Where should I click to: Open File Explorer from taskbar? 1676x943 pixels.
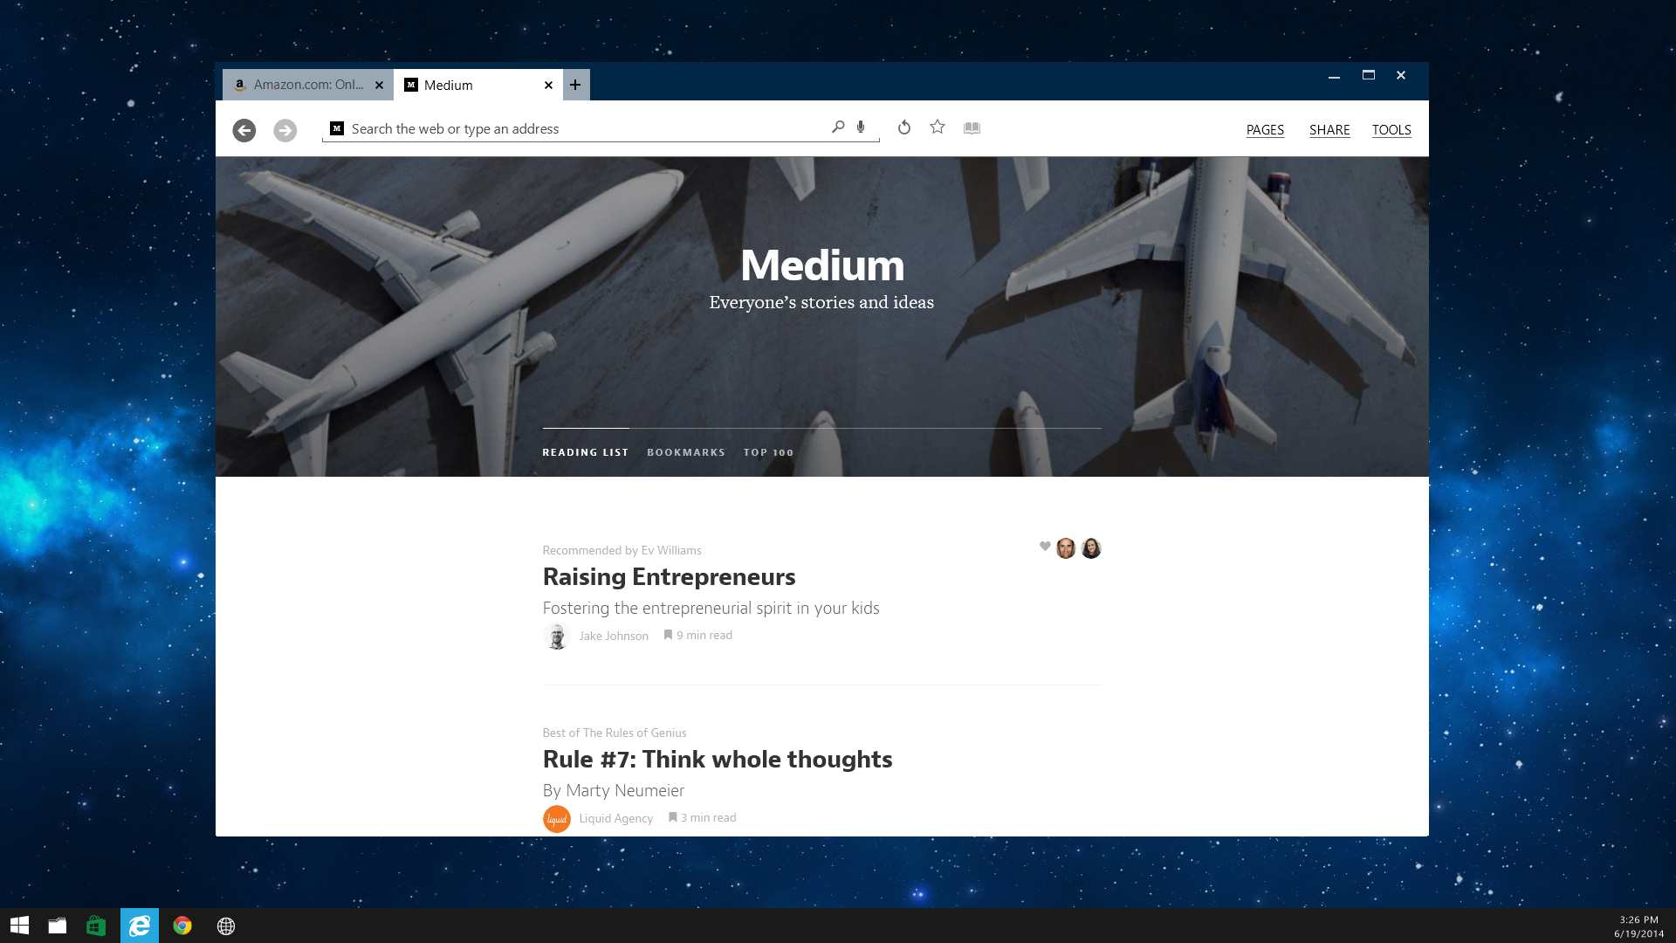click(x=58, y=926)
